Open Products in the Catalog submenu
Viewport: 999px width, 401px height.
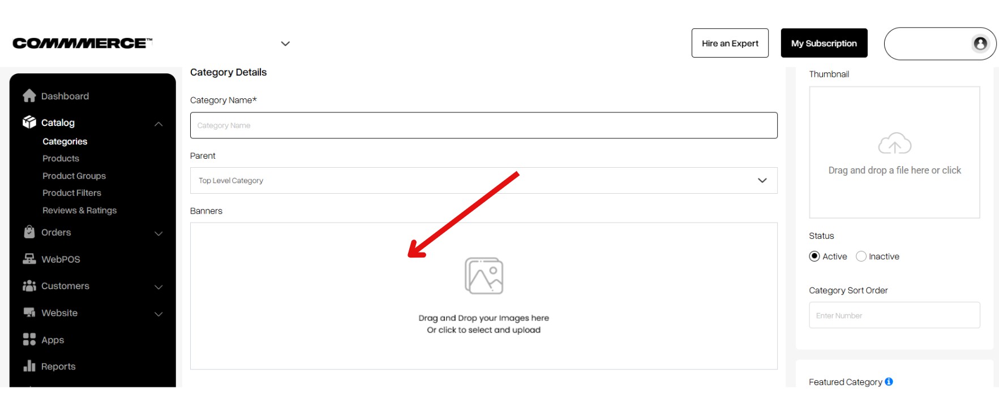click(61, 159)
